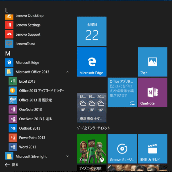Open Excel 2013 from the app list
This screenshot has height=172, width=172.
point(27,81)
